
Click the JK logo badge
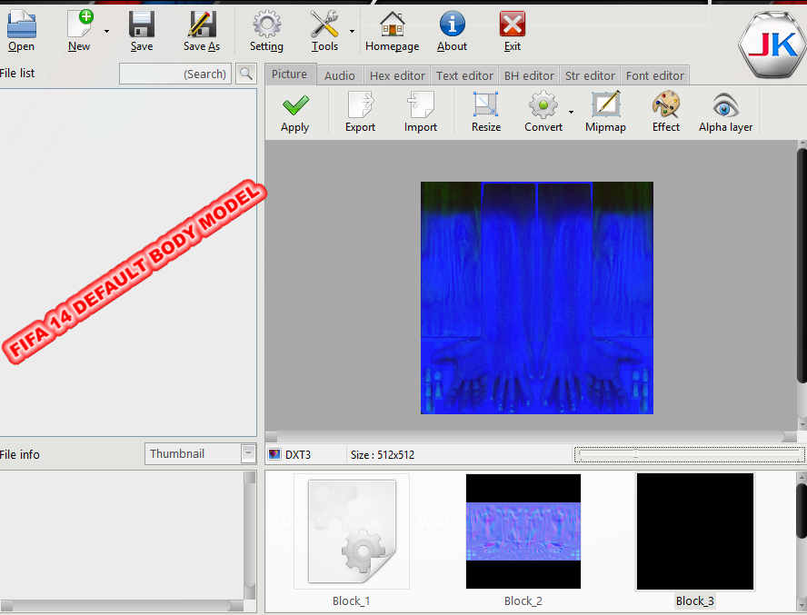[772, 45]
